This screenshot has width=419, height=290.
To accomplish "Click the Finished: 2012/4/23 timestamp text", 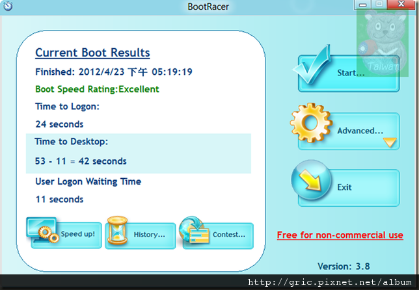I will point(114,72).
